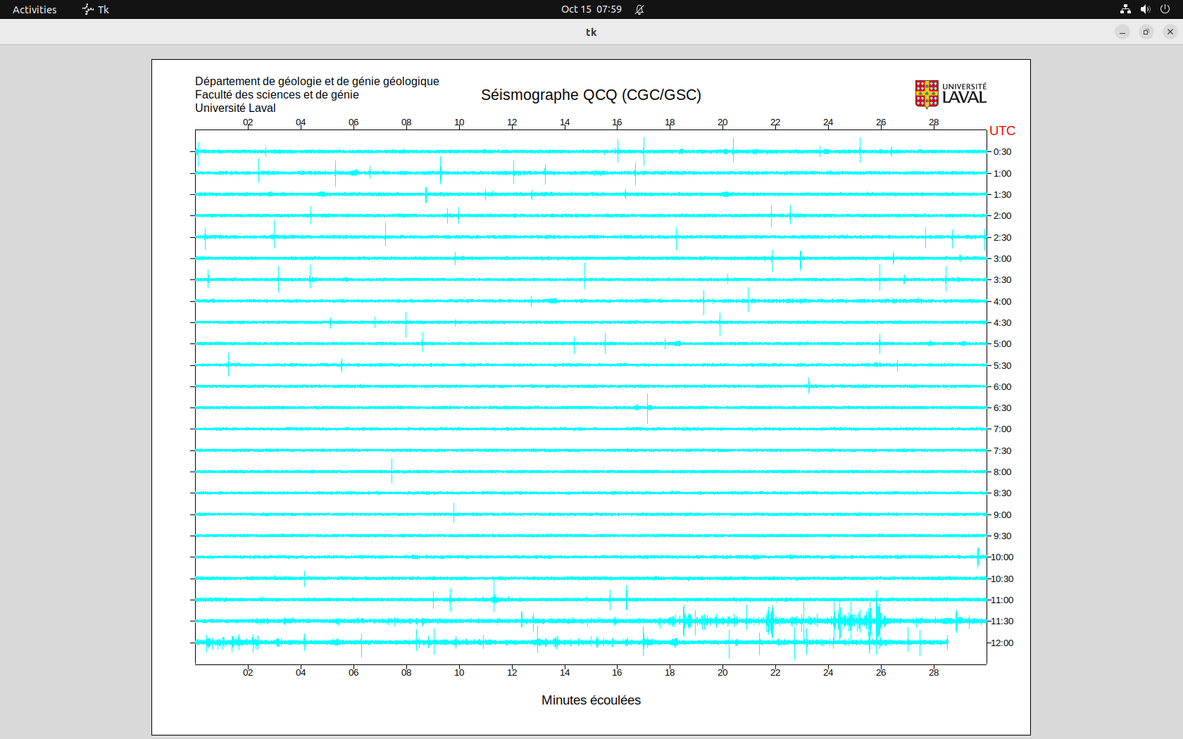This screenshot has width=1183, height=739.
Task: Minimize the tk window
Action: point(1122,32)
